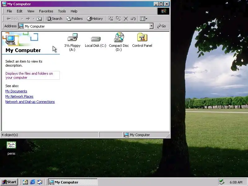
Task: Click the 6:08 AM clock
Action: tap(236, 182)
